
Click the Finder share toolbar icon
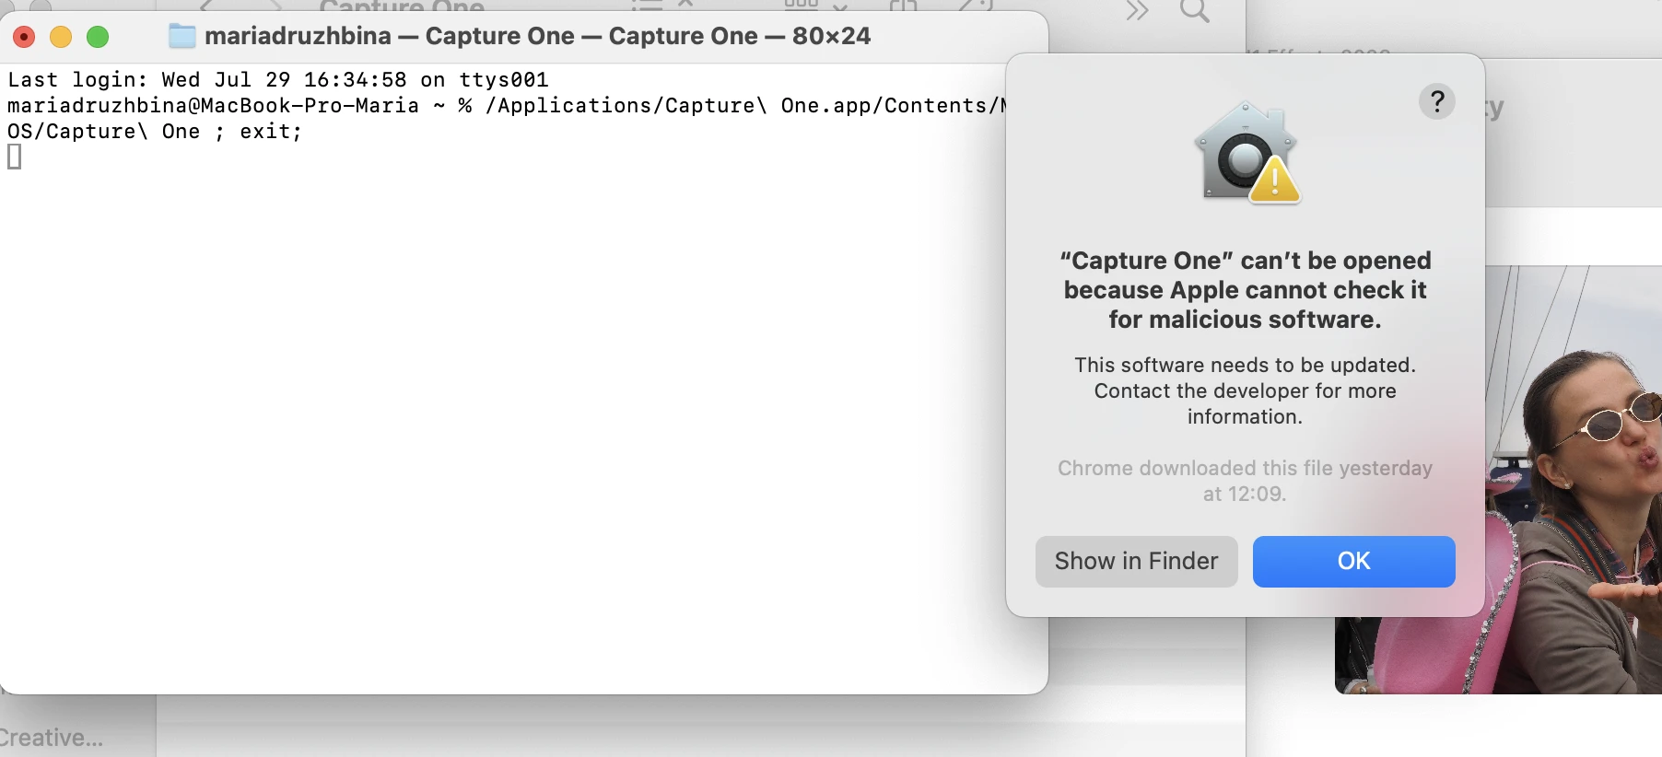click(904, 6)
